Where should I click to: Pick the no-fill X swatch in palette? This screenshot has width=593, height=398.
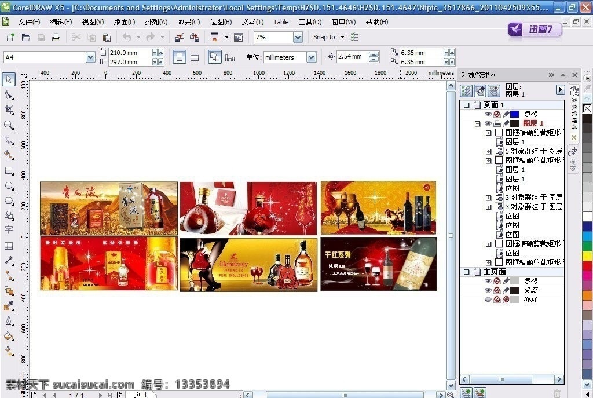(587, 108)
